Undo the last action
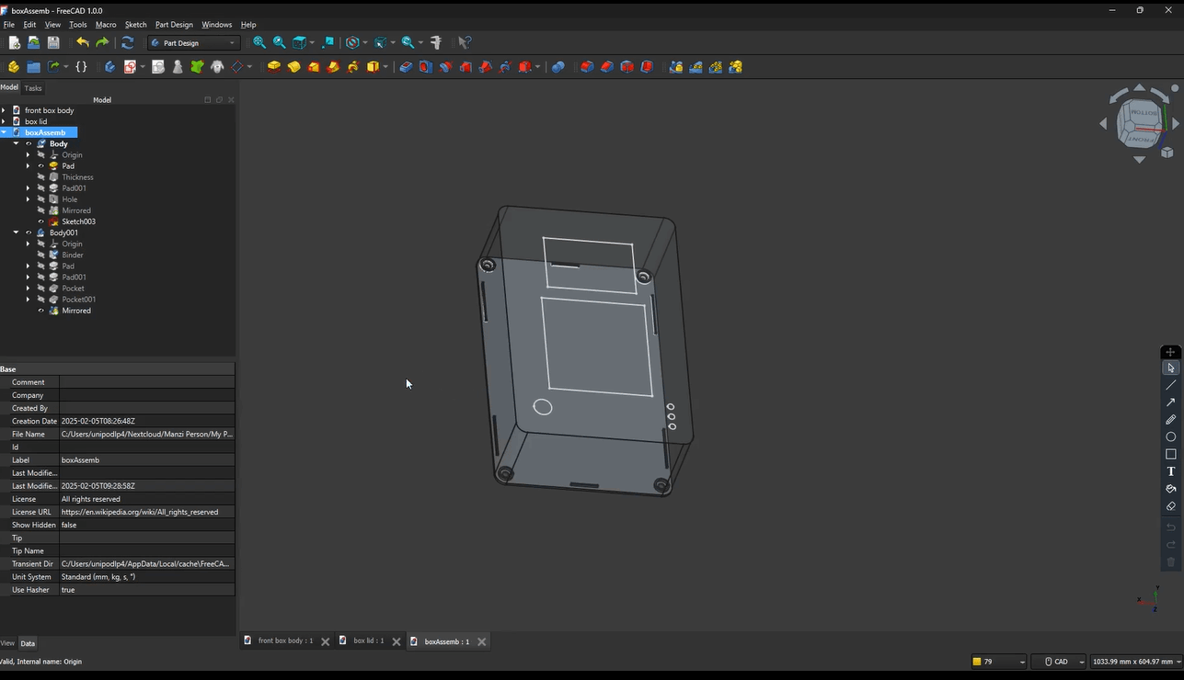Screen dimensions: 1184x680 coord(83,42)
